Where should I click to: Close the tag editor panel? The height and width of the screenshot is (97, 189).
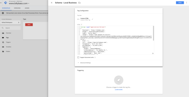click(52, 3)
